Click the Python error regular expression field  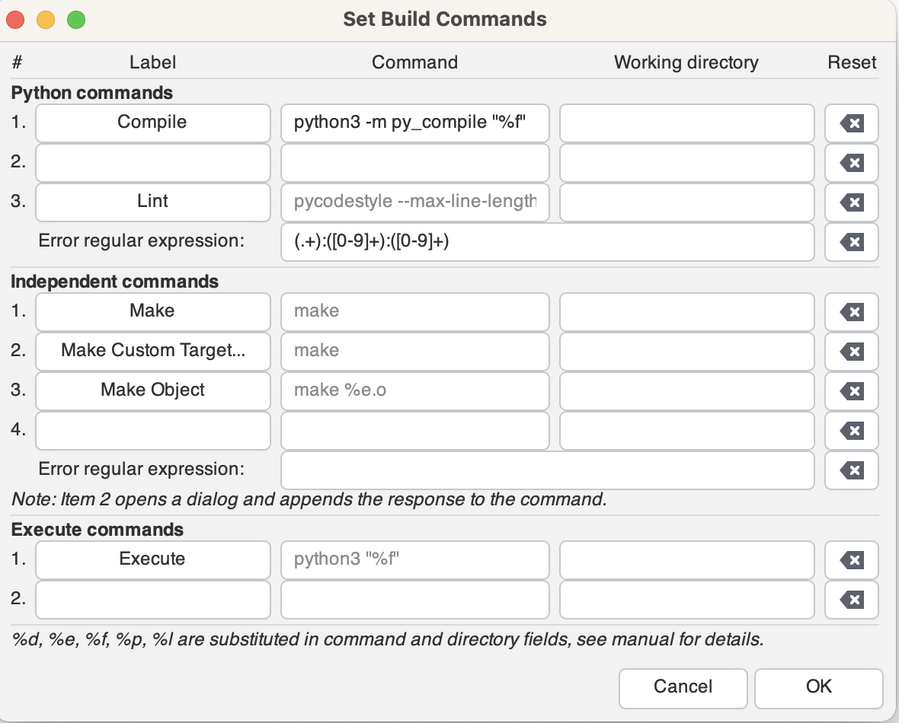tap(547, 241)
